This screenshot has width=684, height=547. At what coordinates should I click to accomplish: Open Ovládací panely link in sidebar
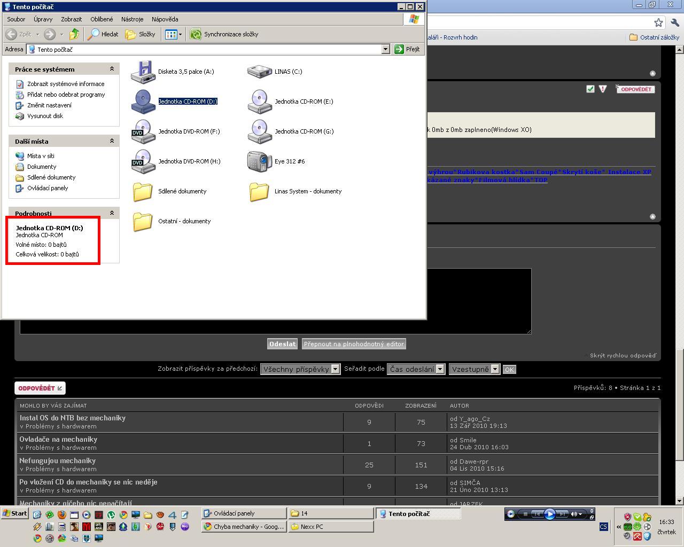point(48,188)
